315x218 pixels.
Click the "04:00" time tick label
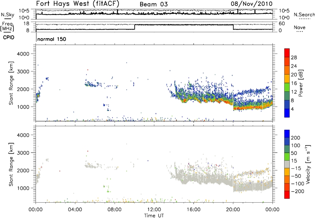pyautogui.click(x=75, y=210)
